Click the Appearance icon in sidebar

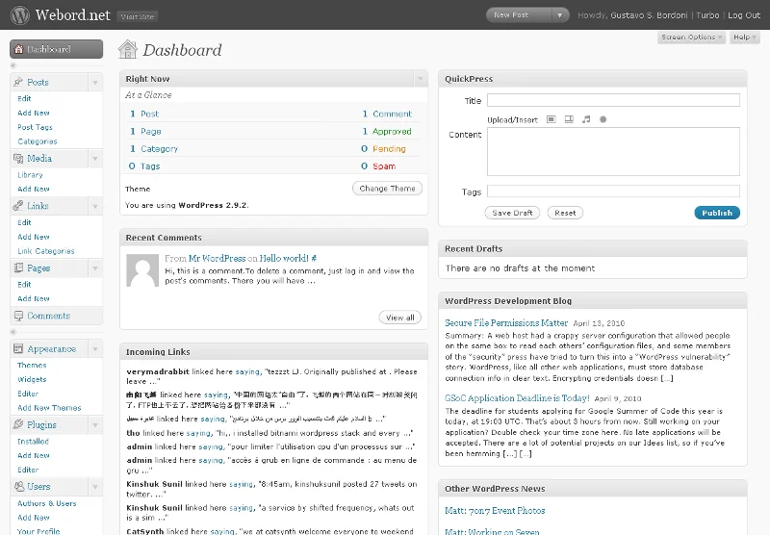click(18, 348)
